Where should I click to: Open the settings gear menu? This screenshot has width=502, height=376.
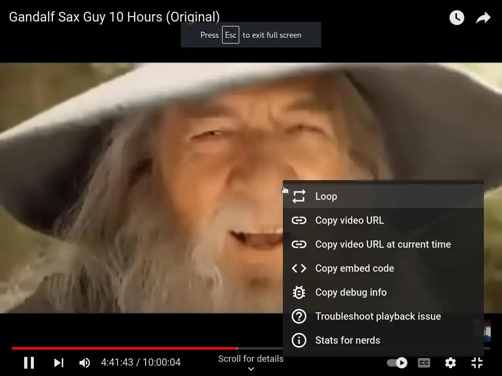tap(451, 363)
